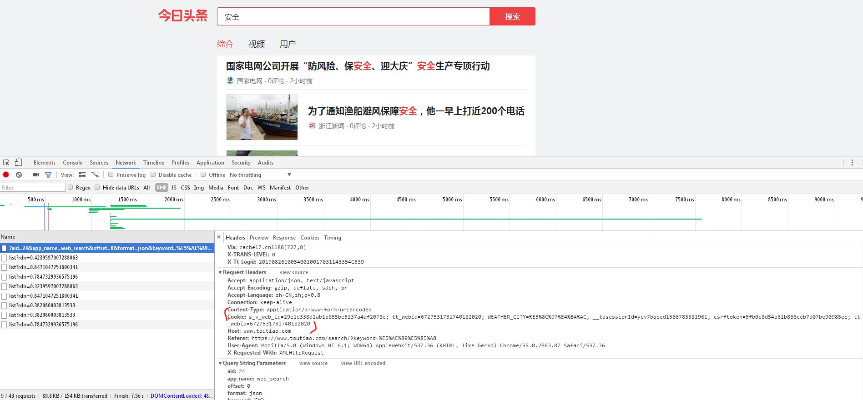Filter requests by Other type
This screenshot has height=400, width=863.
click(302, 187)
